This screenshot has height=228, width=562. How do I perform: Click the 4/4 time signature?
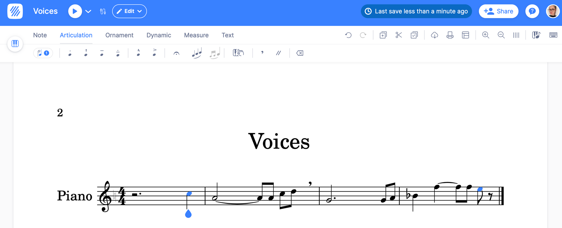122,196
